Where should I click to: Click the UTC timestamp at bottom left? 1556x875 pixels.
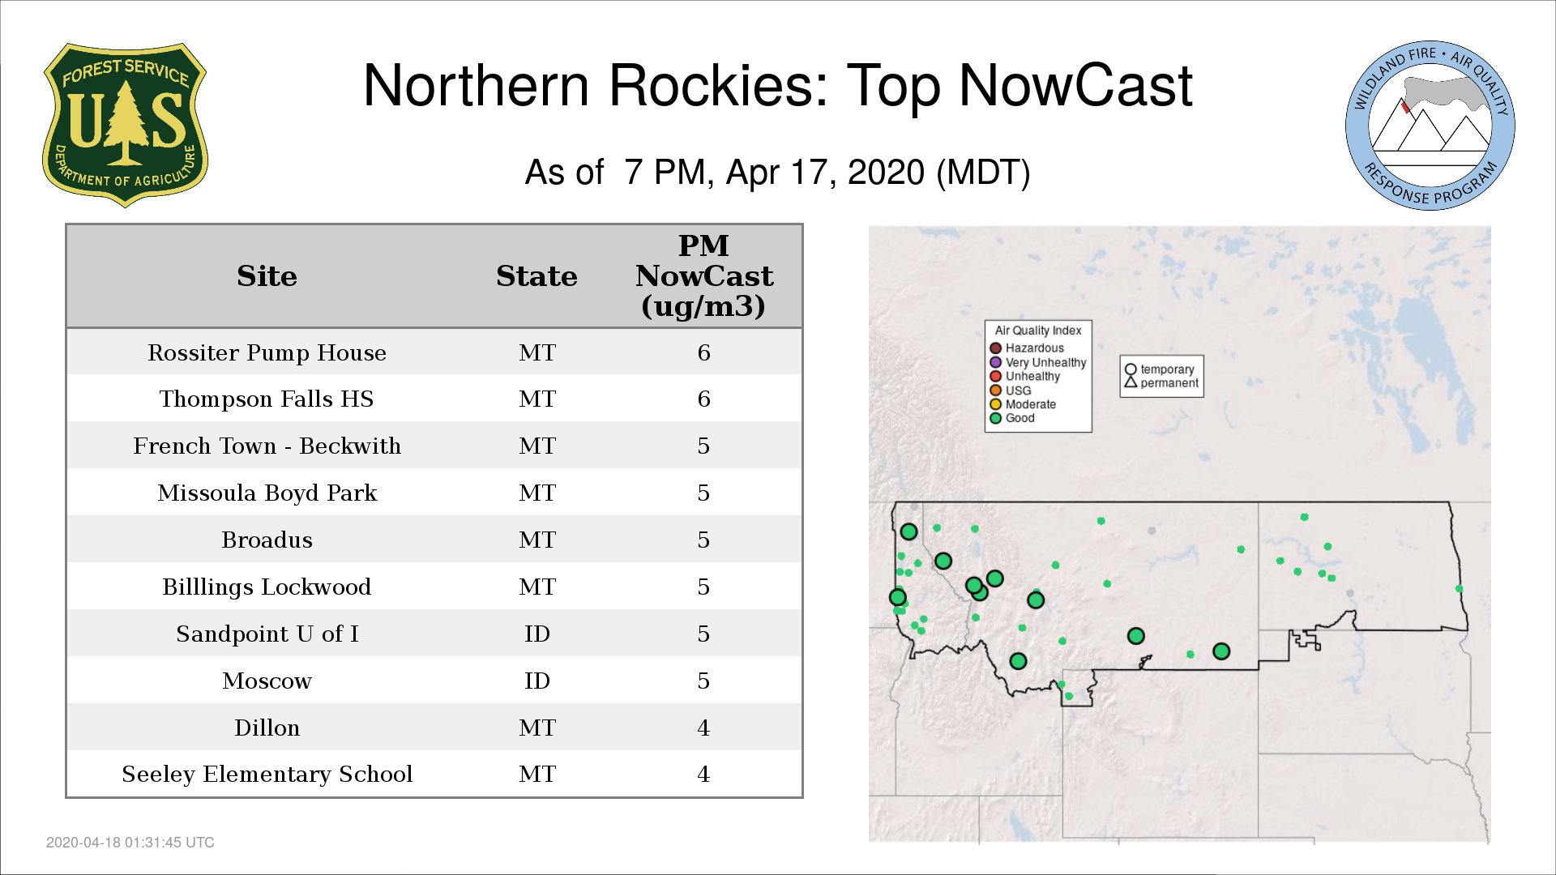[130, 843]
